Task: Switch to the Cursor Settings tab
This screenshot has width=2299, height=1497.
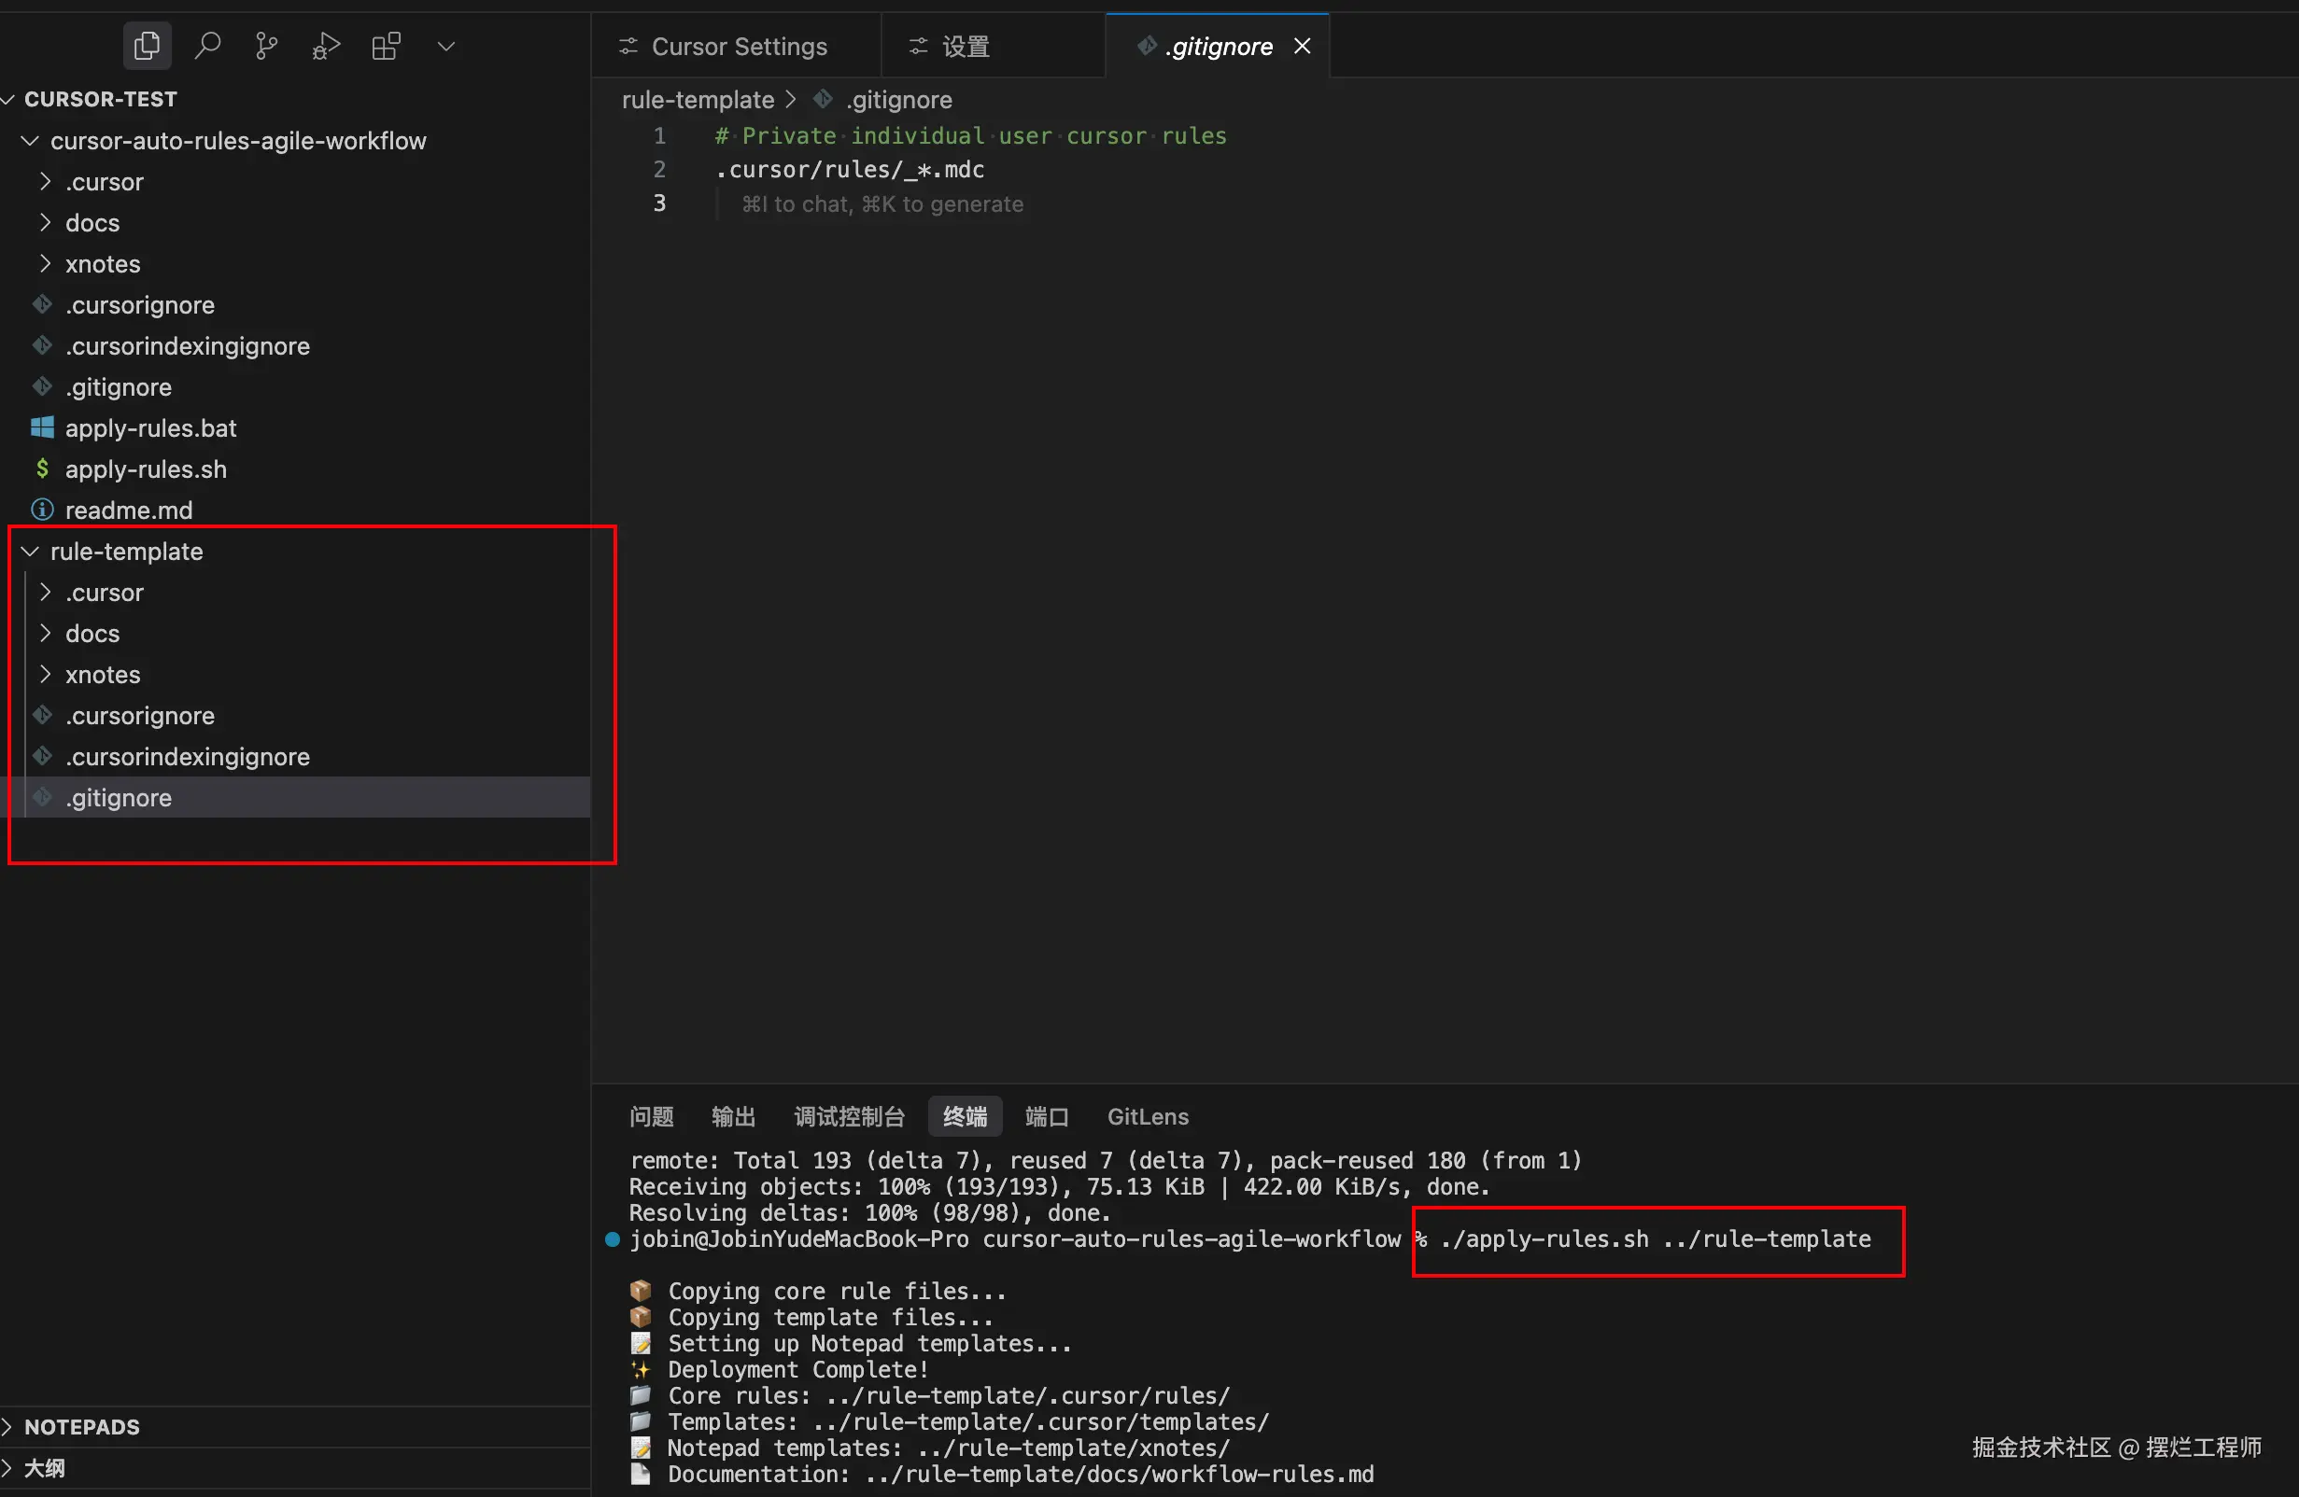Action: [x=738, y=47]
